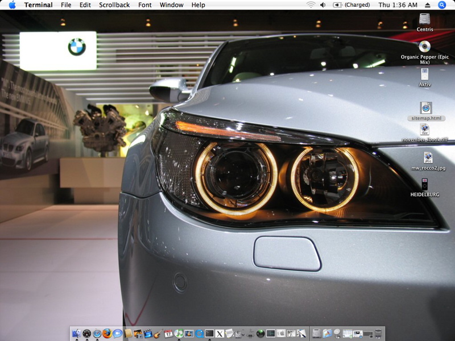Open the Terminal application menu
Viewport: 455px width, 341px height.
(x=38, y=5)
